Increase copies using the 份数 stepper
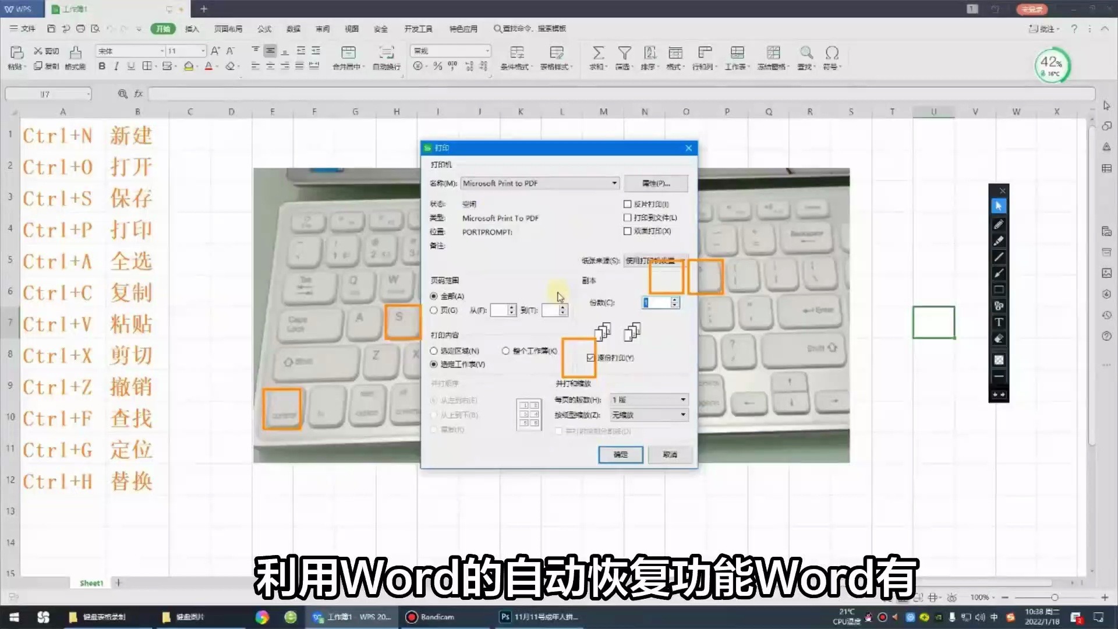This screenshot has width=1118, height=629. point(674,299)
